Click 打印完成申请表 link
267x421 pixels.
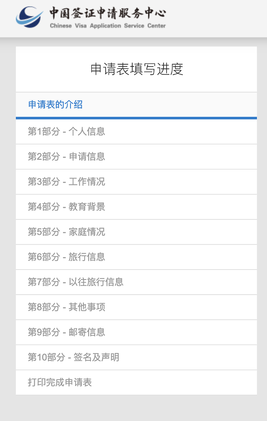60,382
